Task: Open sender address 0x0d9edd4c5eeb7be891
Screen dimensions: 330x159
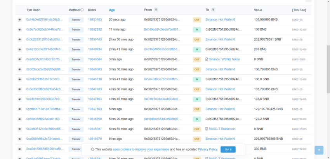Action: 163,29
